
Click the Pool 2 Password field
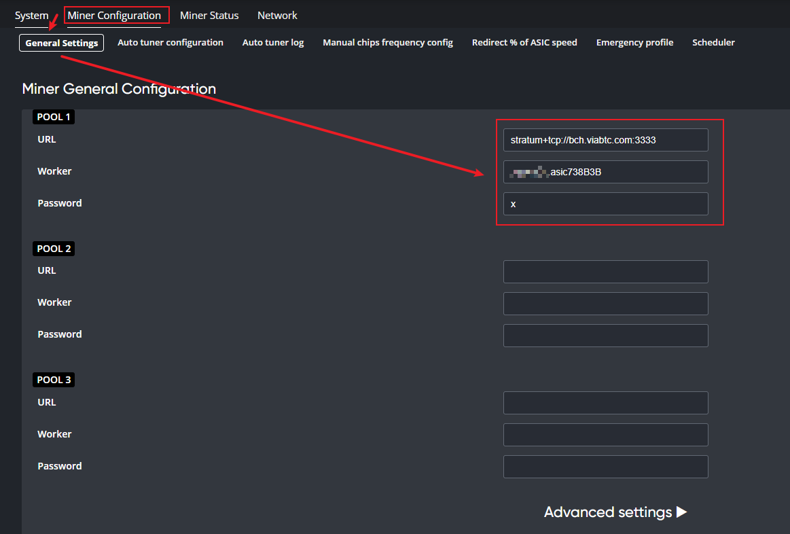605,335
